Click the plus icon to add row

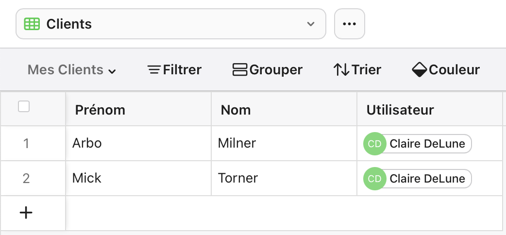(x=26, y=213)
